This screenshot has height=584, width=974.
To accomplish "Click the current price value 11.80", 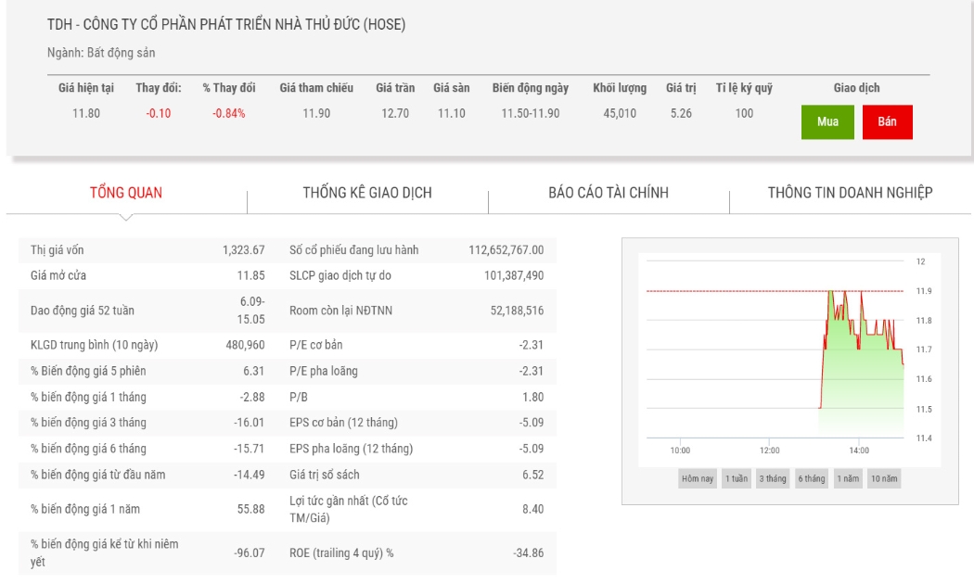I will tap(85, 114).
